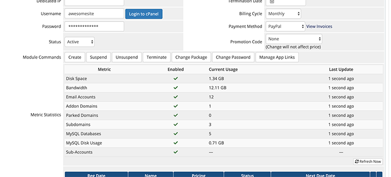Image resolution: width=391 pixels, height=177 pixels.
Task: Click the MySQL Databases enabled checkmark
Action: point(175,134)
